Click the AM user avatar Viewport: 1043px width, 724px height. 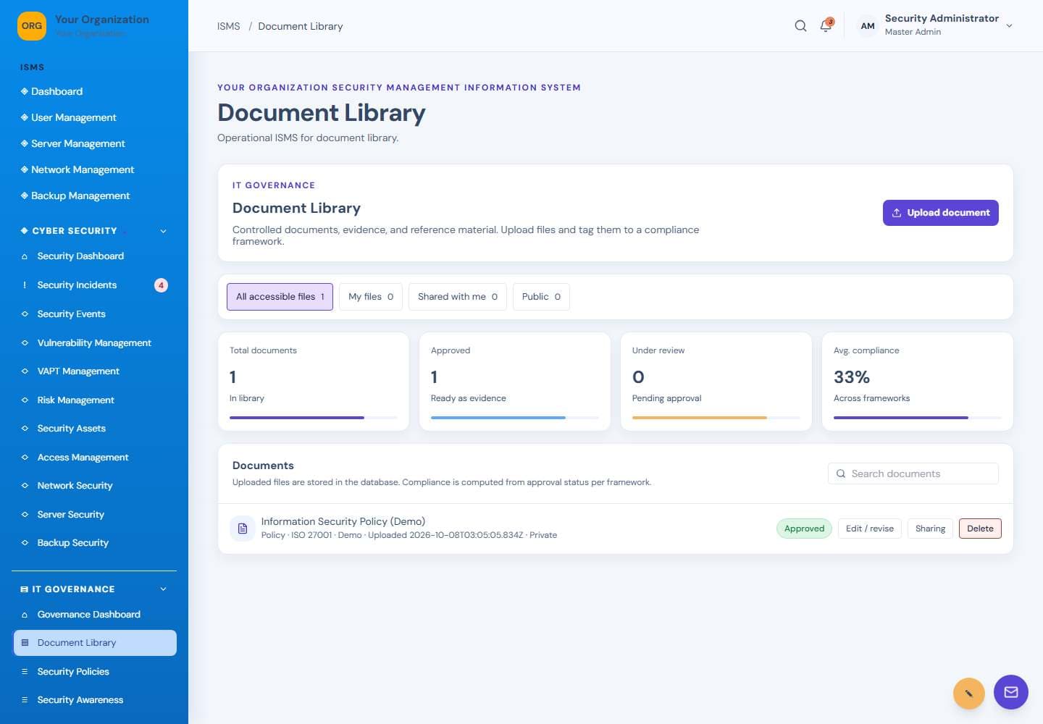[x=868, y=26]
